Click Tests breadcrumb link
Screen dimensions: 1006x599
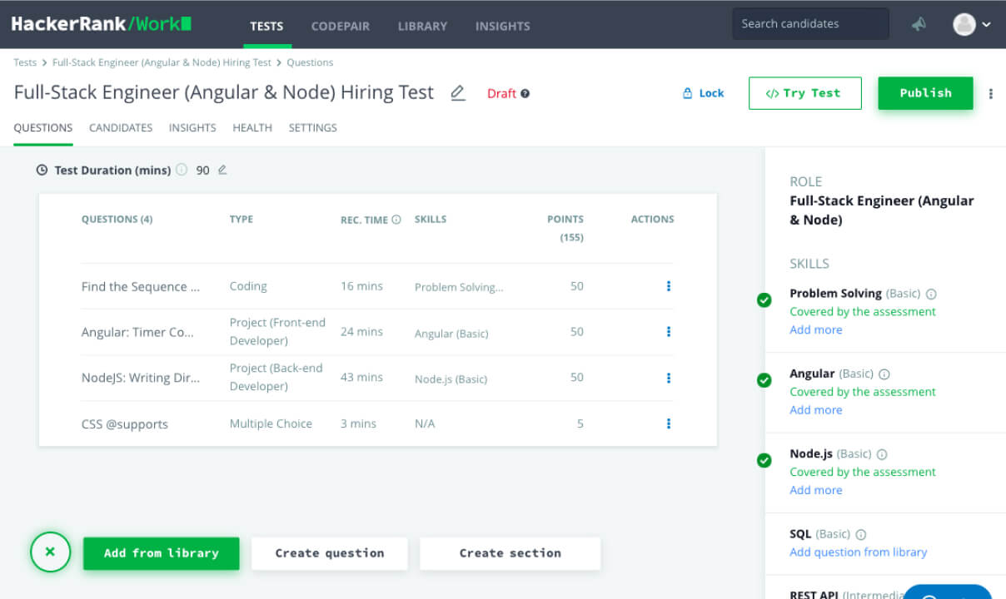point(25,62)
